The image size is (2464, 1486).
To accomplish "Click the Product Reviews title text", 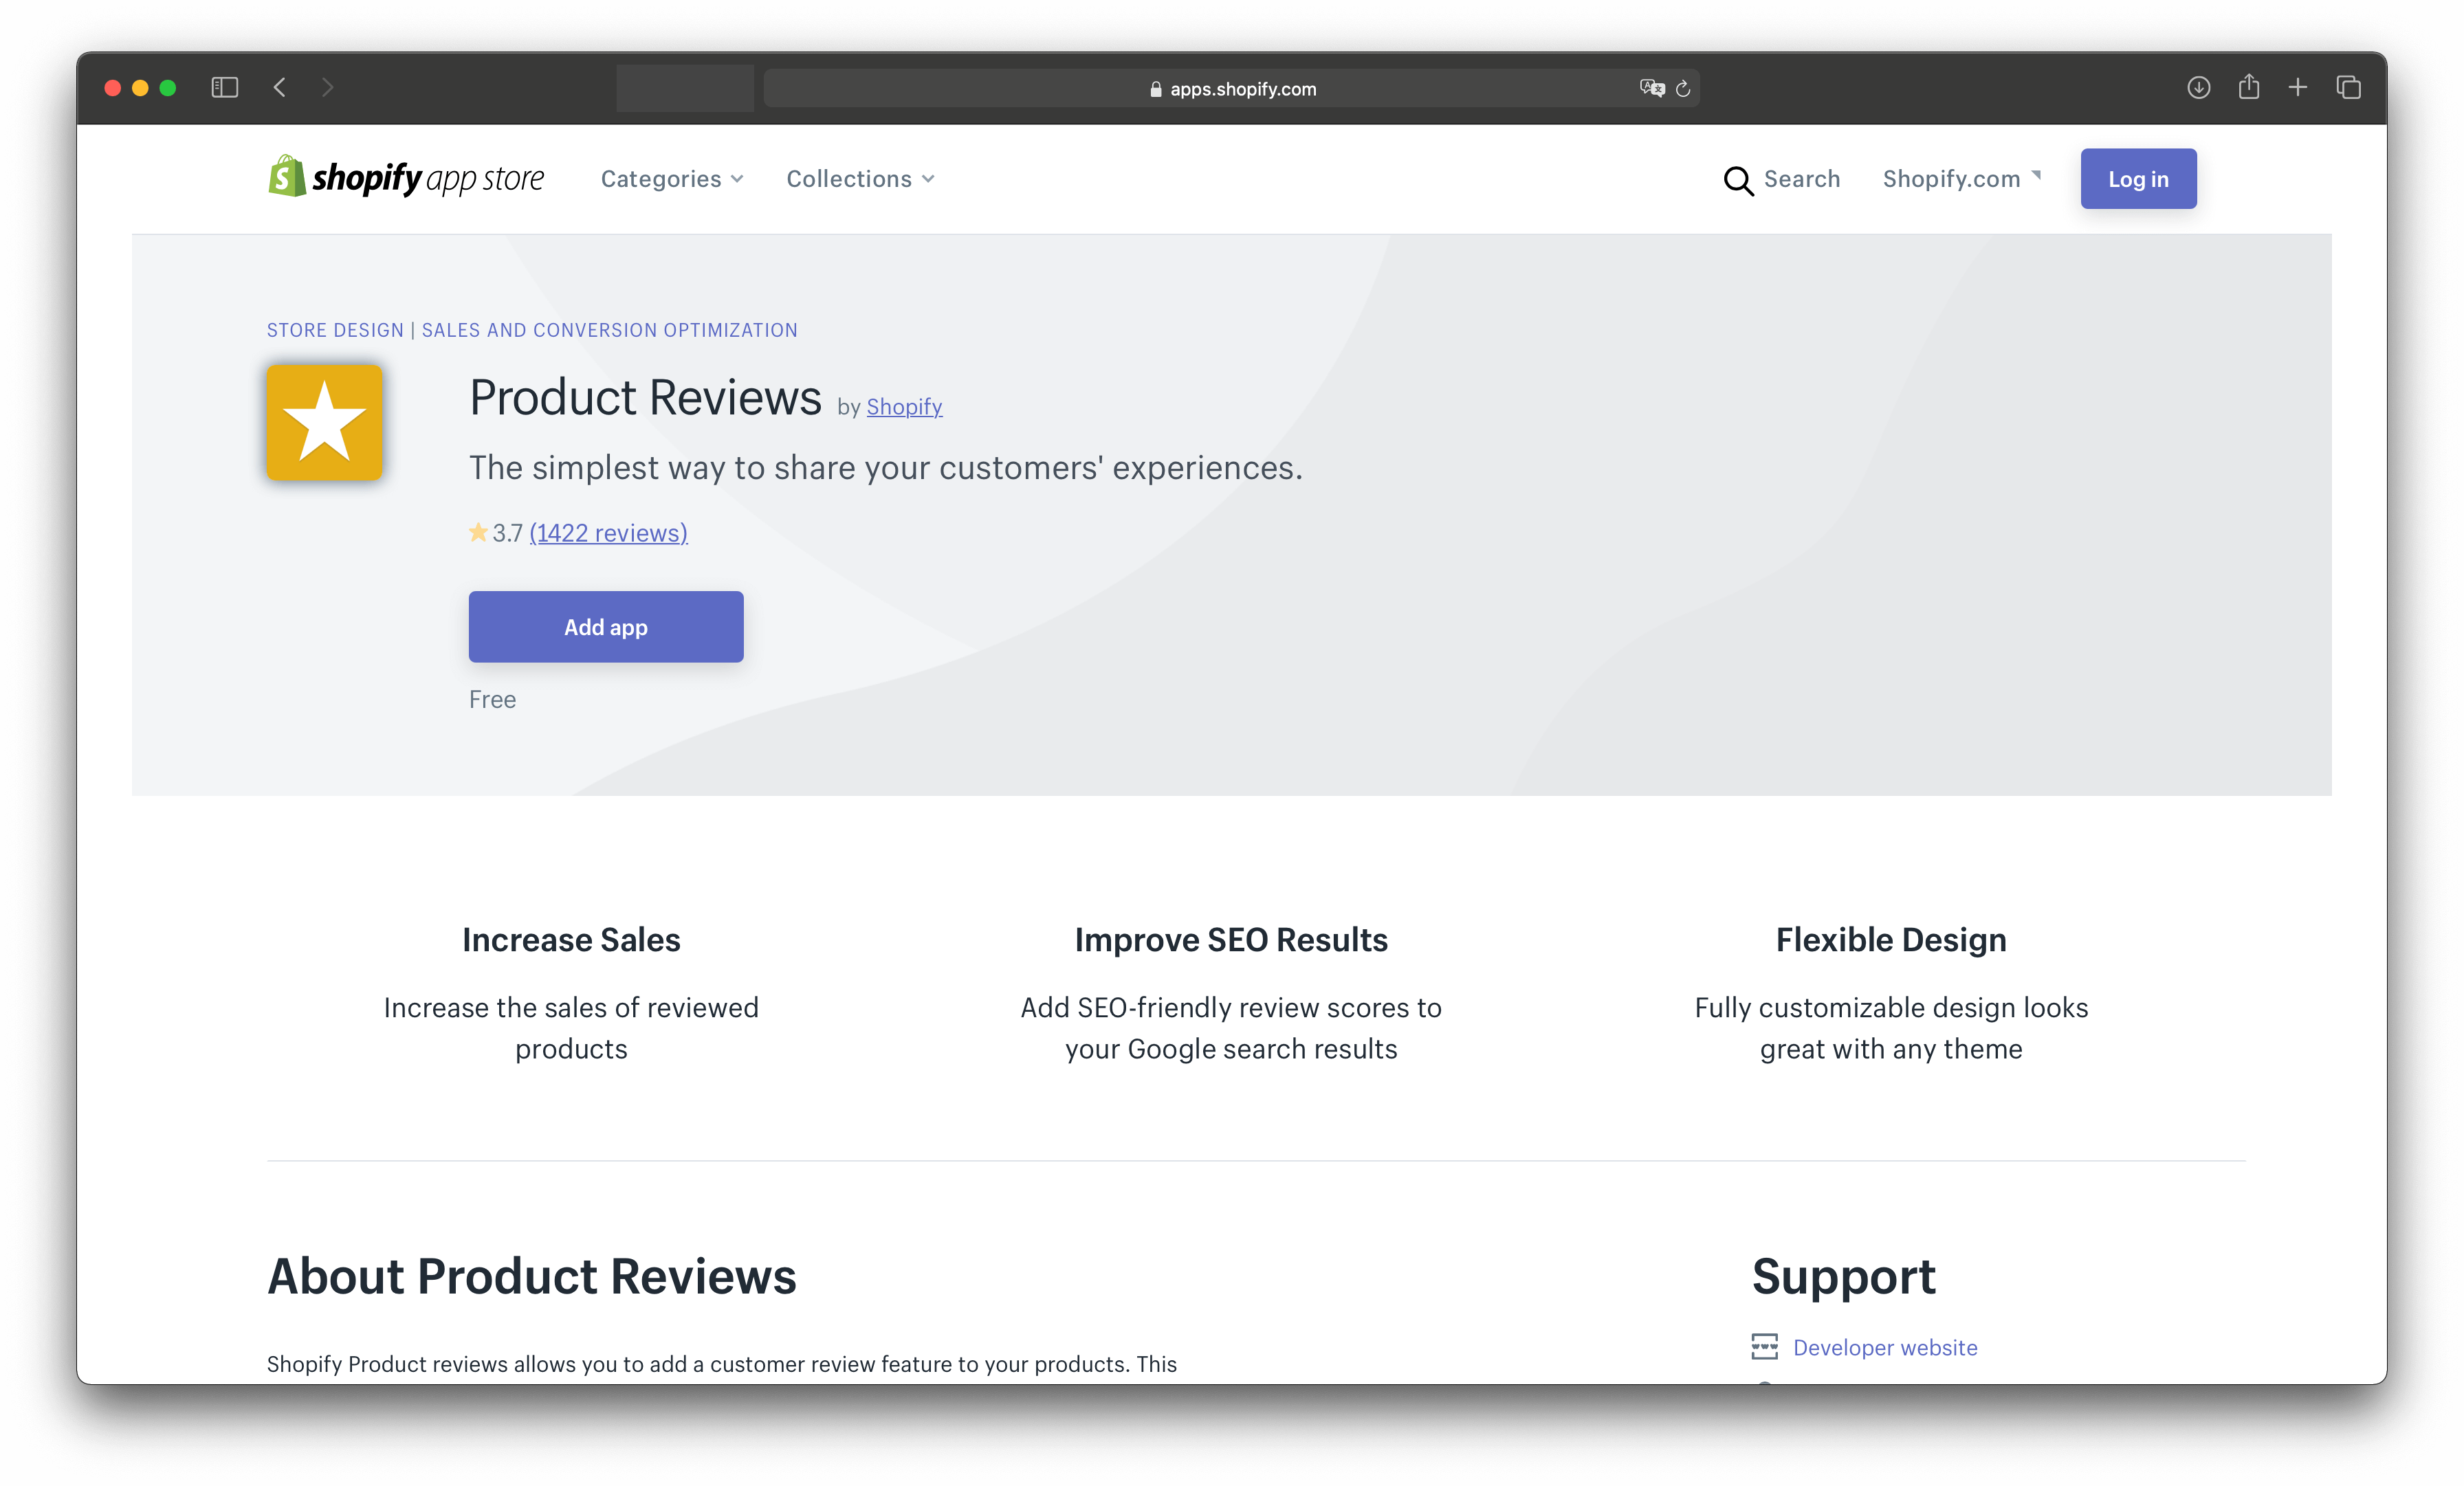I will (x=645, y=397).
